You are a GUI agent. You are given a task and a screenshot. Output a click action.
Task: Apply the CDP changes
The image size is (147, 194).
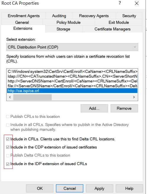[99, 188]
